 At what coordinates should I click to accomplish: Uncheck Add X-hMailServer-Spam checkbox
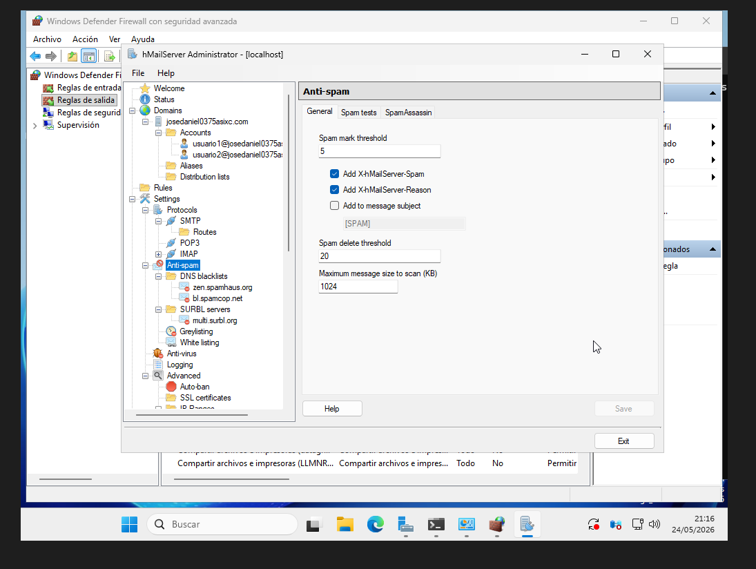(x=335, y=173)
